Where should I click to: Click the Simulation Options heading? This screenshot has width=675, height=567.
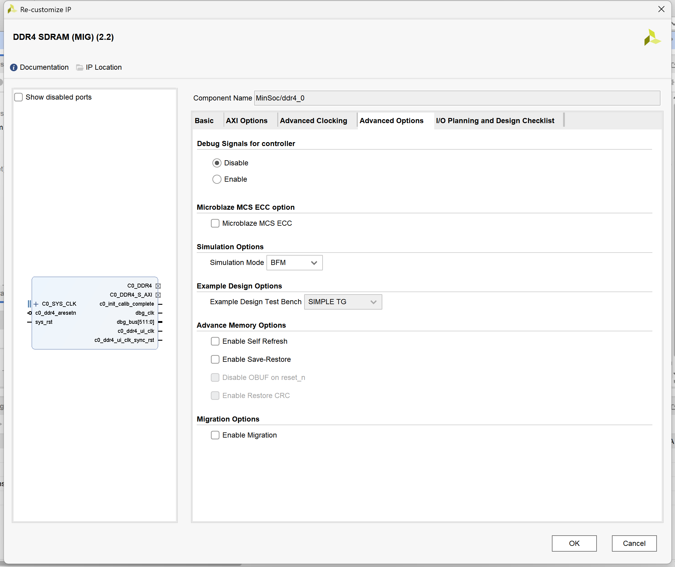coord(230,247)
